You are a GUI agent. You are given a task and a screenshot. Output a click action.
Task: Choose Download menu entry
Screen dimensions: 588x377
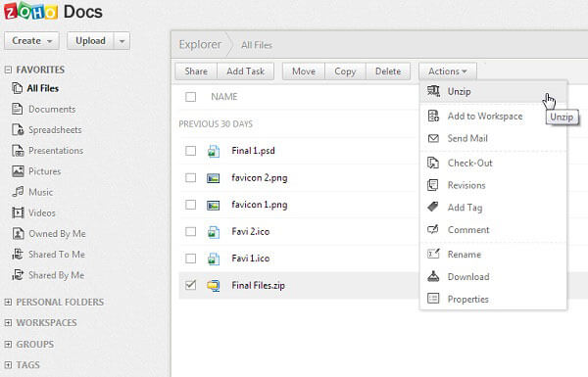(x=493, y=276)
